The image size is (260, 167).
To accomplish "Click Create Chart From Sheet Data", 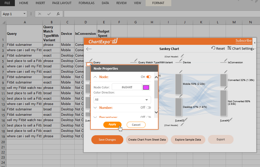I will 147,140.
